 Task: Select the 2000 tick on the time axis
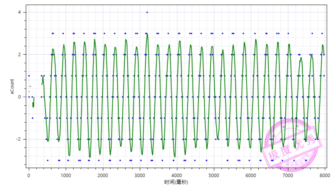pyautogui.click(x=103, y=175)
